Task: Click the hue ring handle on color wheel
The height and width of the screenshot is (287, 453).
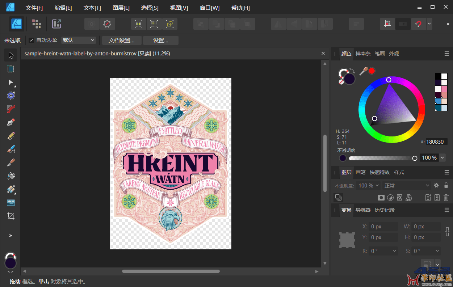Action: pyautogui.click(x=389, y=80)
